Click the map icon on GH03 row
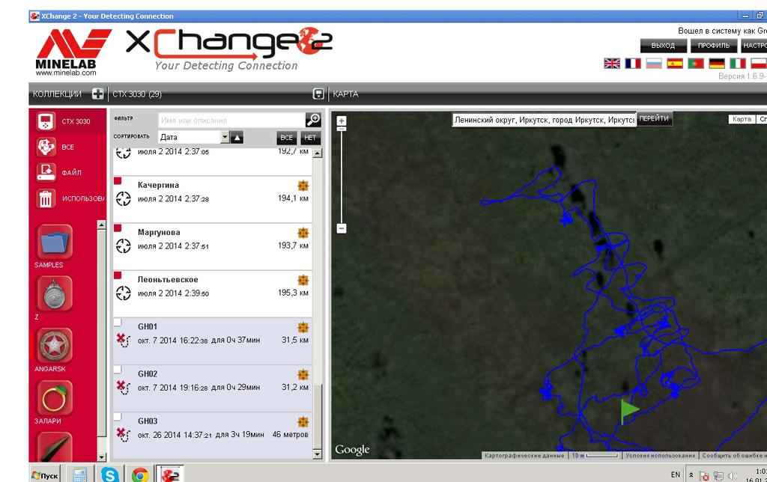This screenshot has width=767, height=482. tap(303, 422)
